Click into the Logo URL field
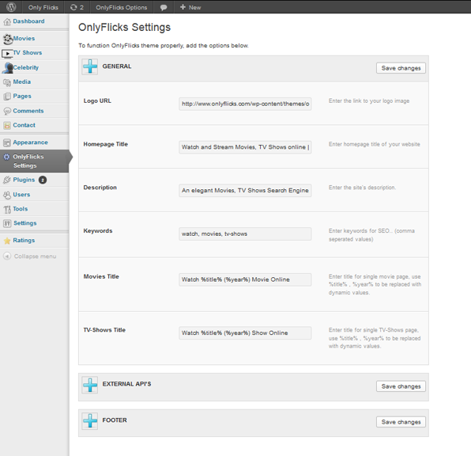 click(245, 104)
